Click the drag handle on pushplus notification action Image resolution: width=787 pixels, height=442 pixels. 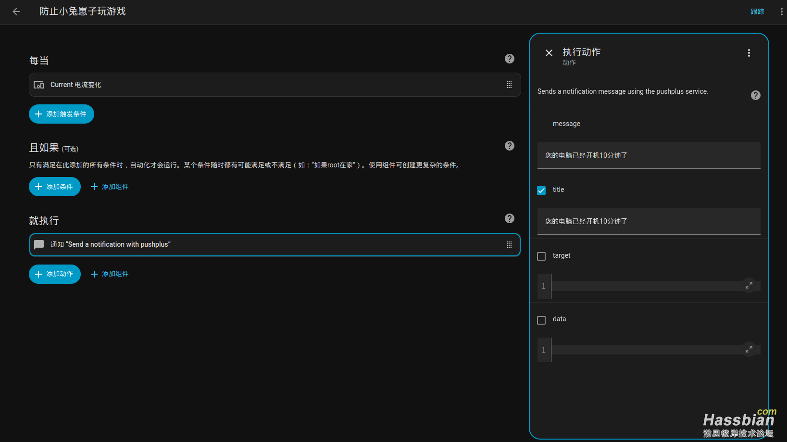pos(509,245)
